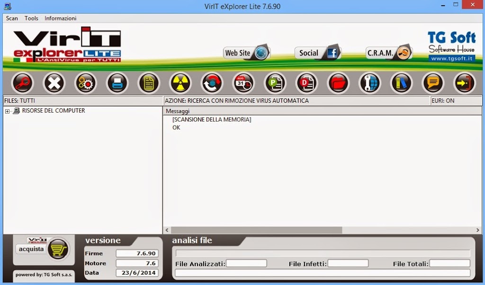
Task: Click the VirIT eXplorer Lite logo
Action: tap(67, 45)
